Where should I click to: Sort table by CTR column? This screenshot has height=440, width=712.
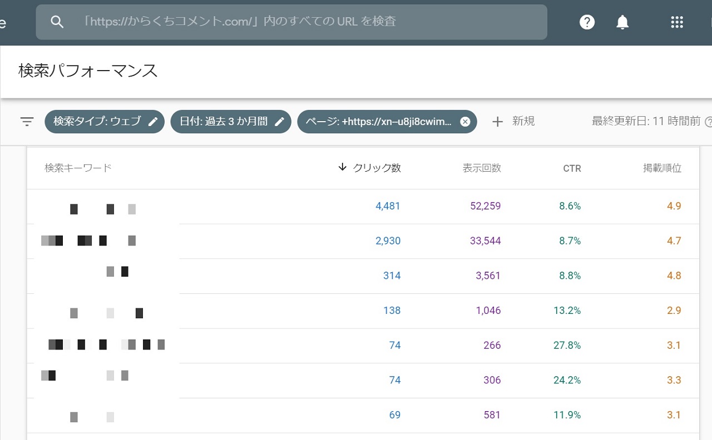(x=572, y=168)
